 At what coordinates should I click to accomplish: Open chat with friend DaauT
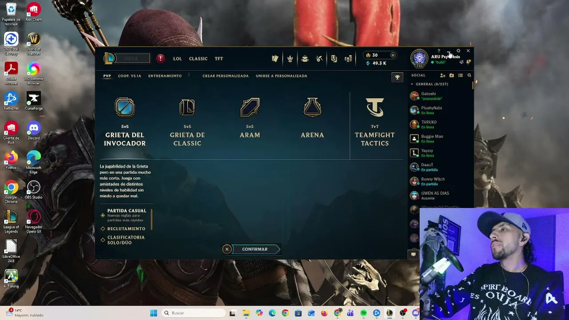click(x=440, y=167)
